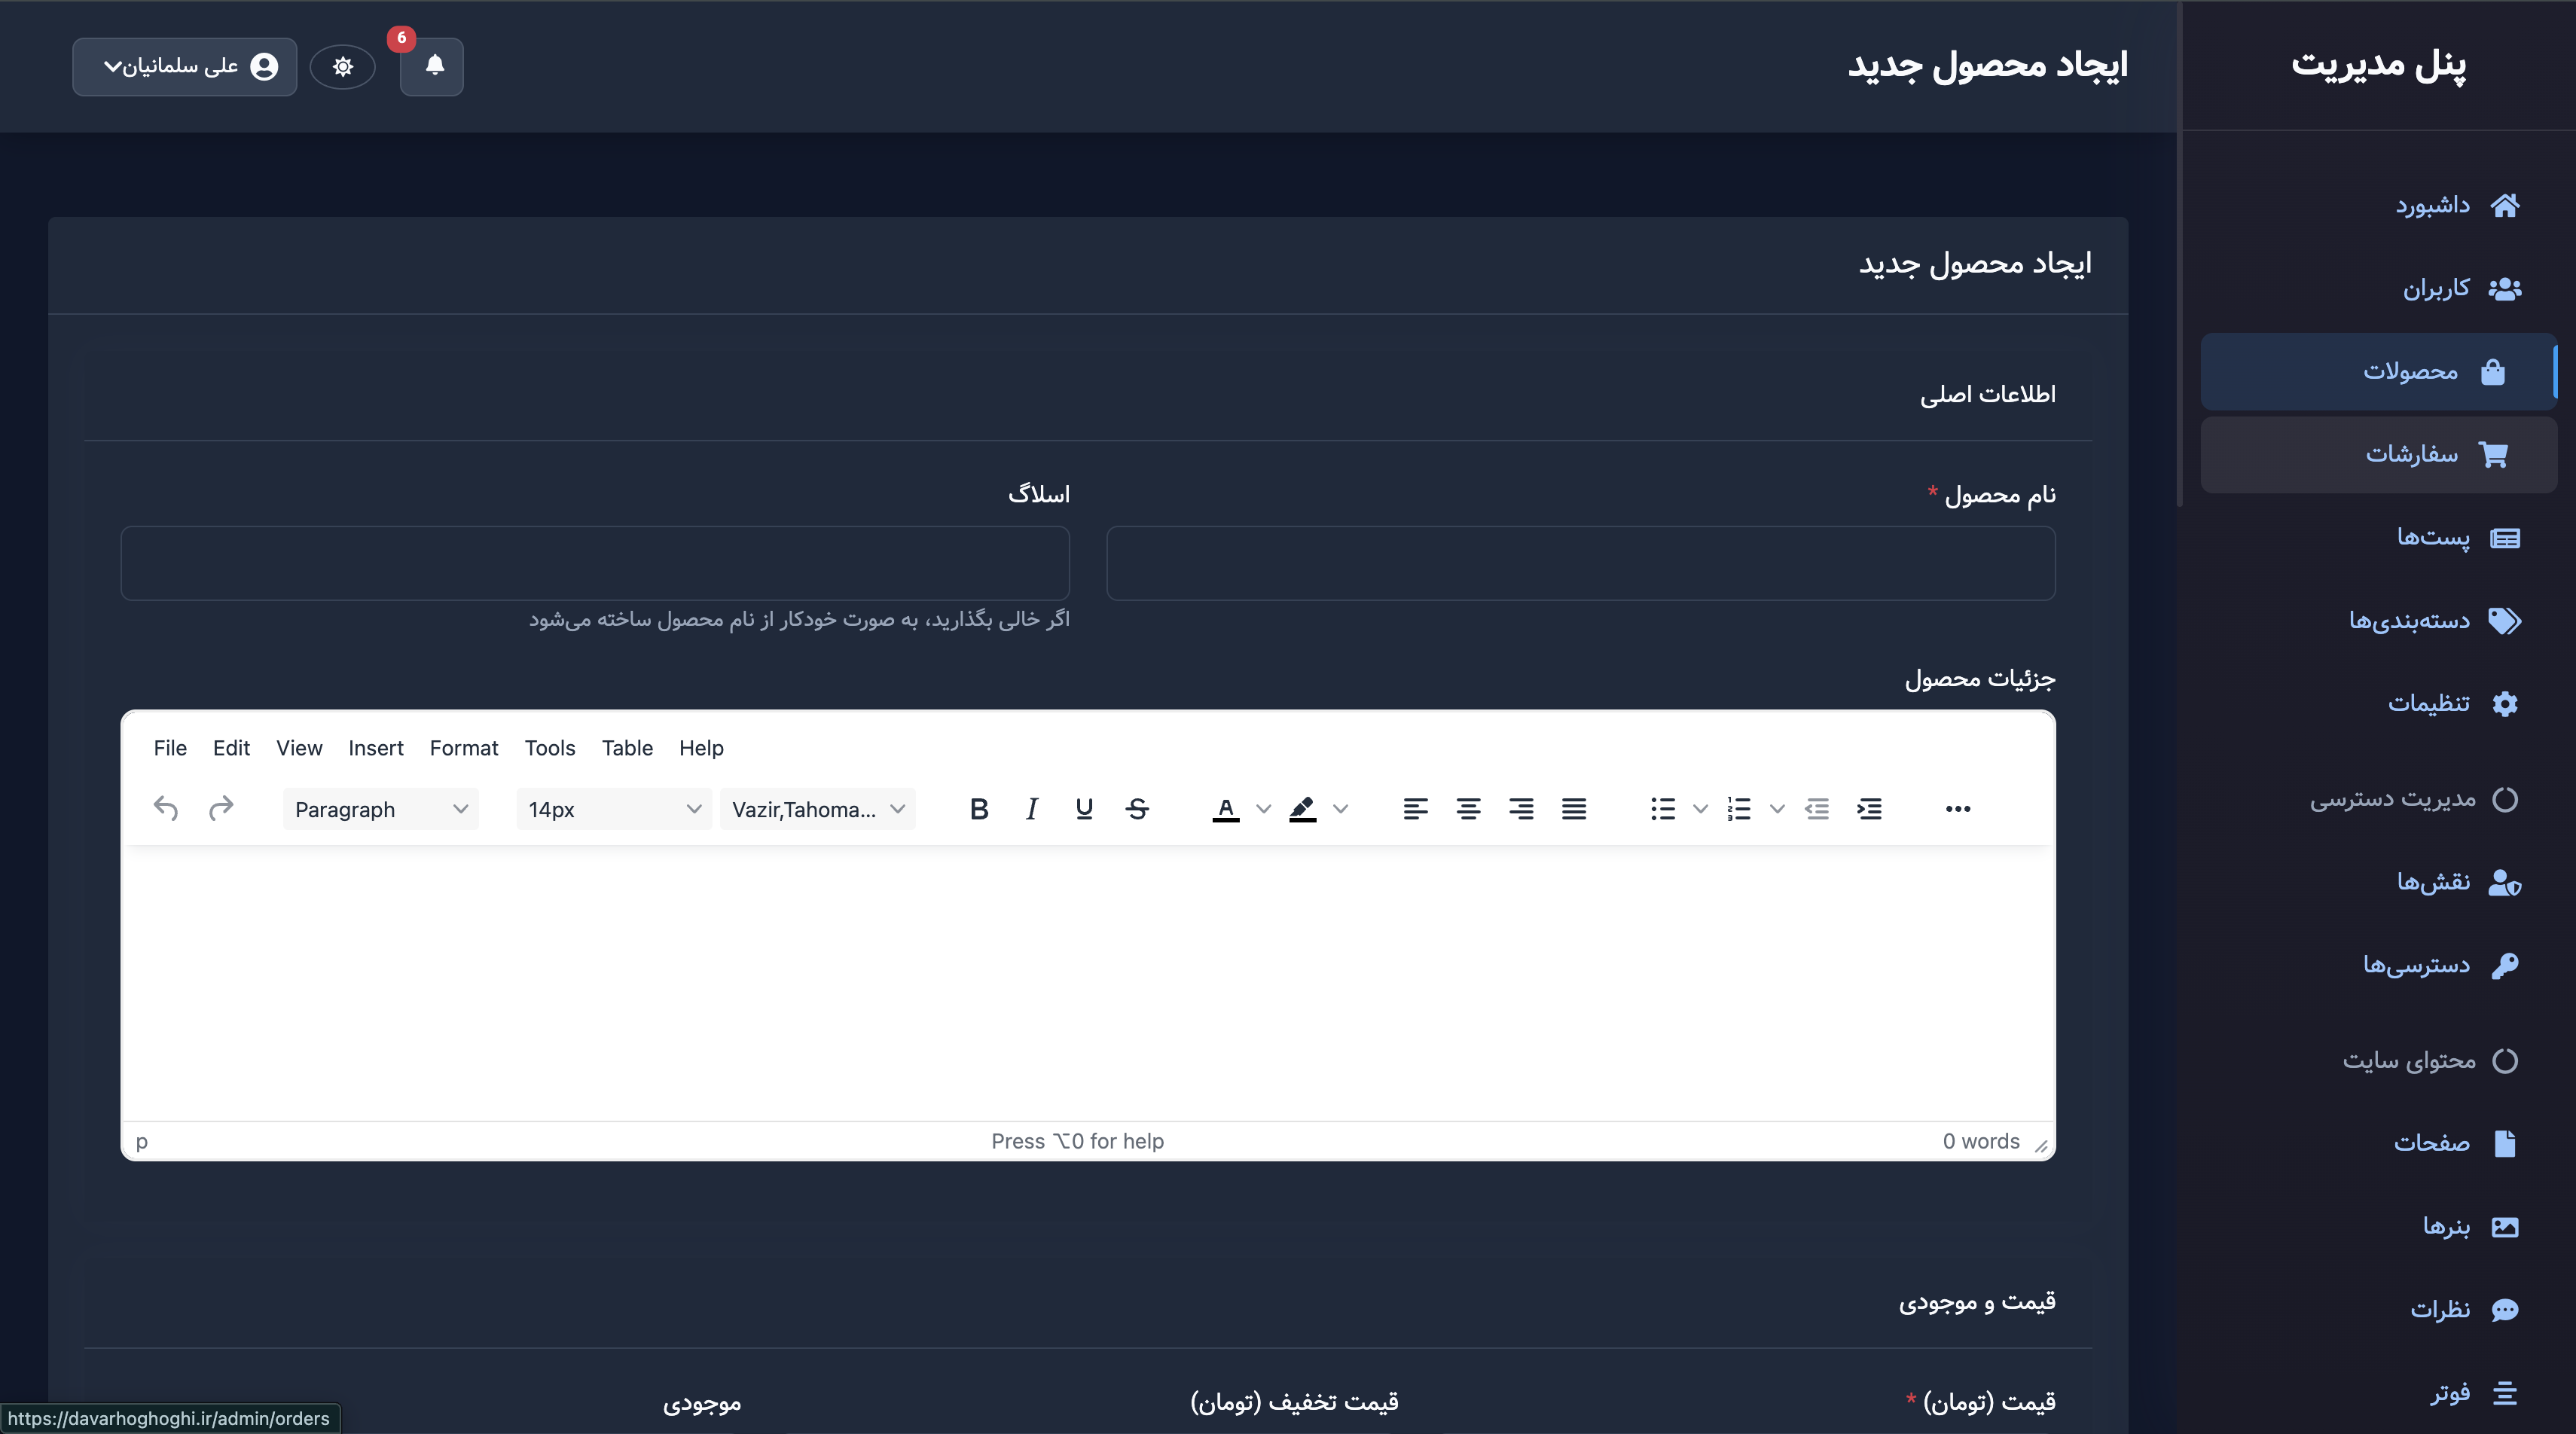Open the Paragraph block format dropdown
This screenshot has height=1434, width=2576.
(x=380, y=809)
